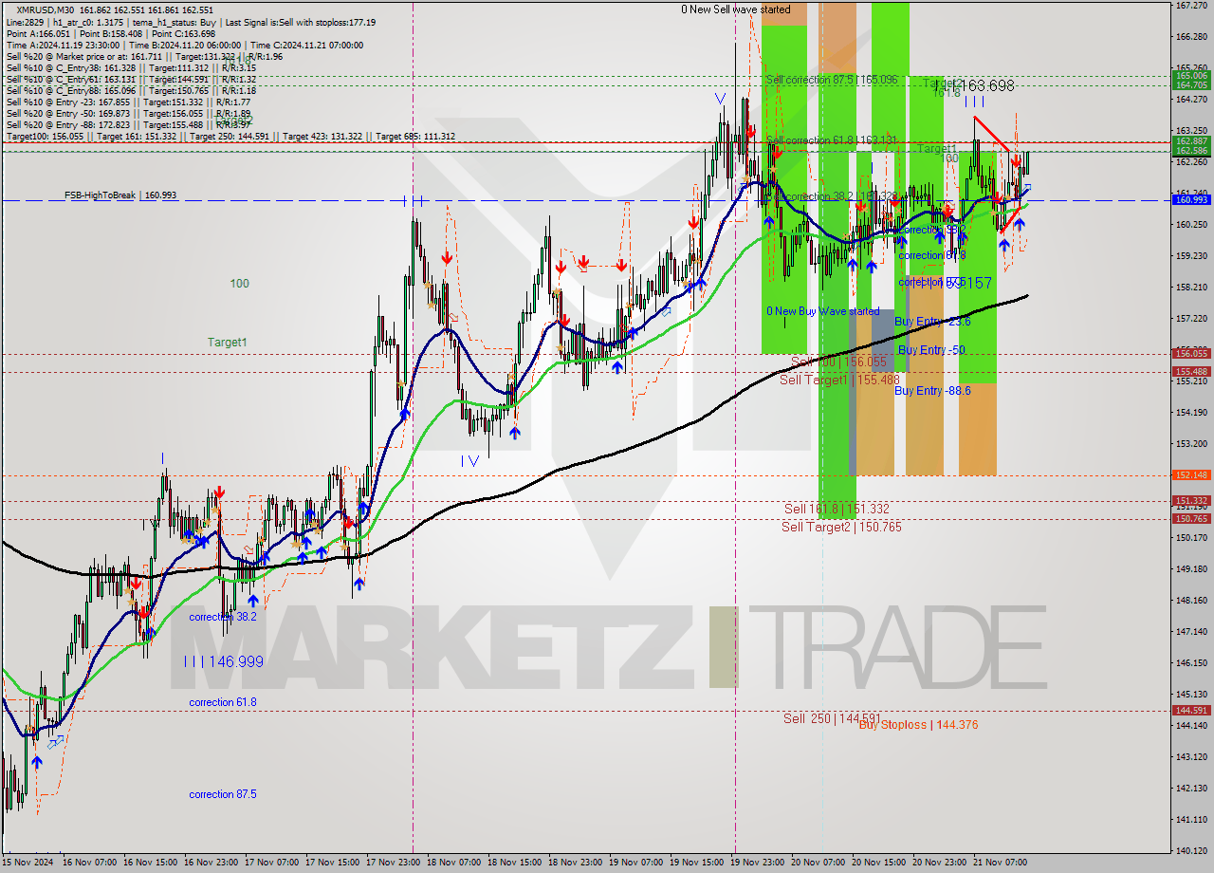Click the 'Target100: 156.055' summary line
Image resolution: width=1214 pixels, height=873 pixels.
point(46,136)
